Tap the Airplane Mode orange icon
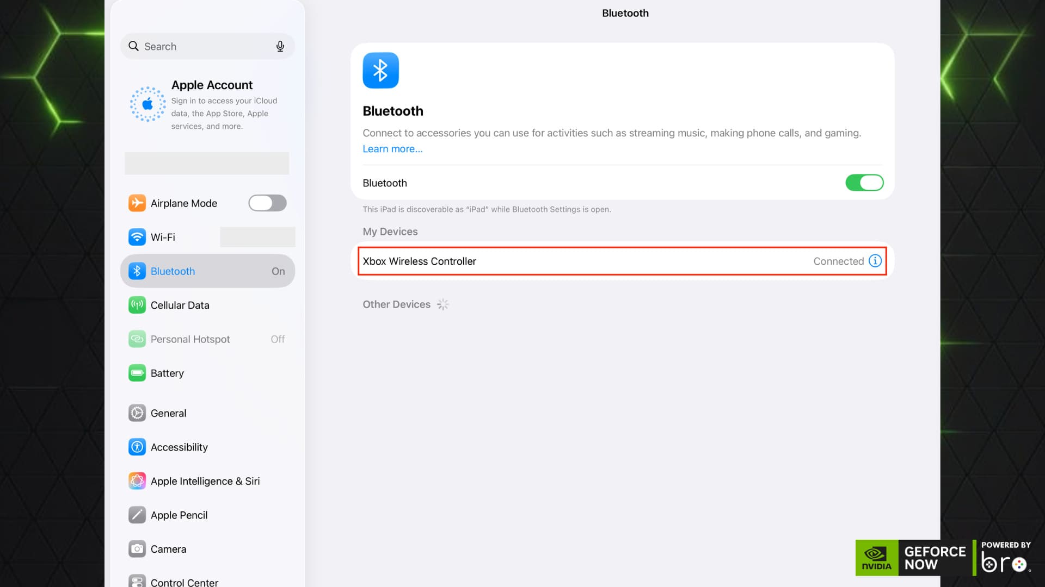 point(137,203)
